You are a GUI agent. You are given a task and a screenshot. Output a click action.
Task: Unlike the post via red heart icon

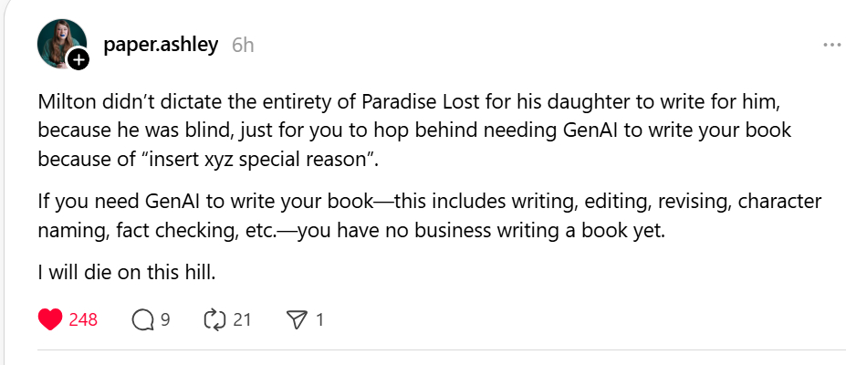[x=51, y=319]
